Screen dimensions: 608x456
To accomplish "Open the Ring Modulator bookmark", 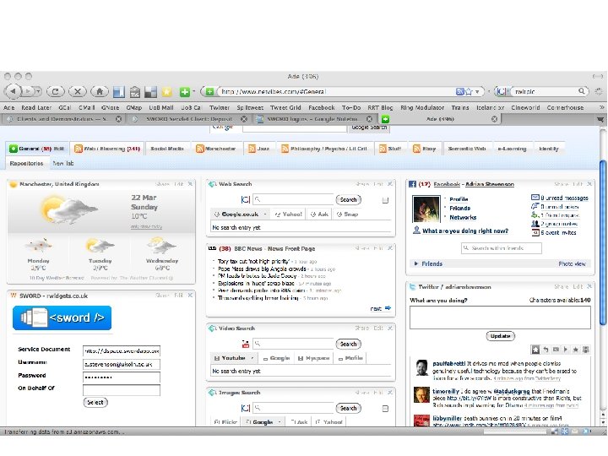I will tap(422, 107).
